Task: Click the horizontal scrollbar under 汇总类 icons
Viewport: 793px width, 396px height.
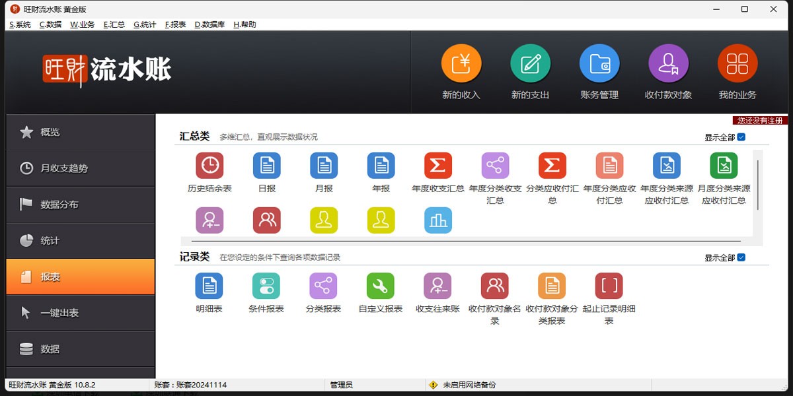Action: [x=467, y=242]
